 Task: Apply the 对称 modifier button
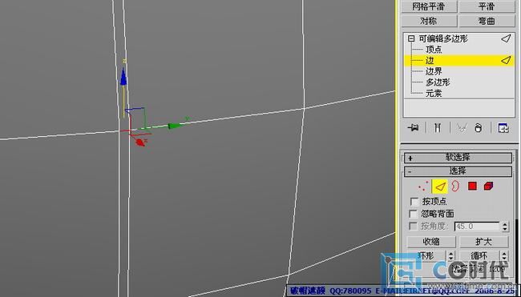click(429, 21)
